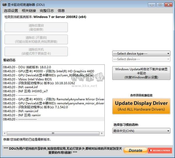This screenshot has height=158, width=175.
Task: Open the 完整日志 menu
Action: [x=47, y=11]
